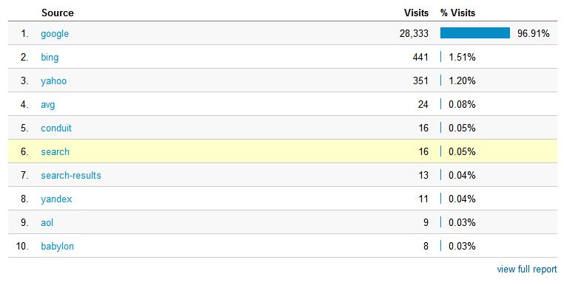
Task: Click the view full report link
Action: 527,269
